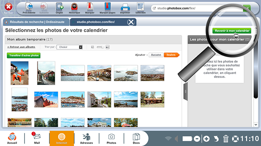Switch to Résultats de recherche Ordissinaute tab
The height and width of the screenshot is (146, 261).
[36, 22]
